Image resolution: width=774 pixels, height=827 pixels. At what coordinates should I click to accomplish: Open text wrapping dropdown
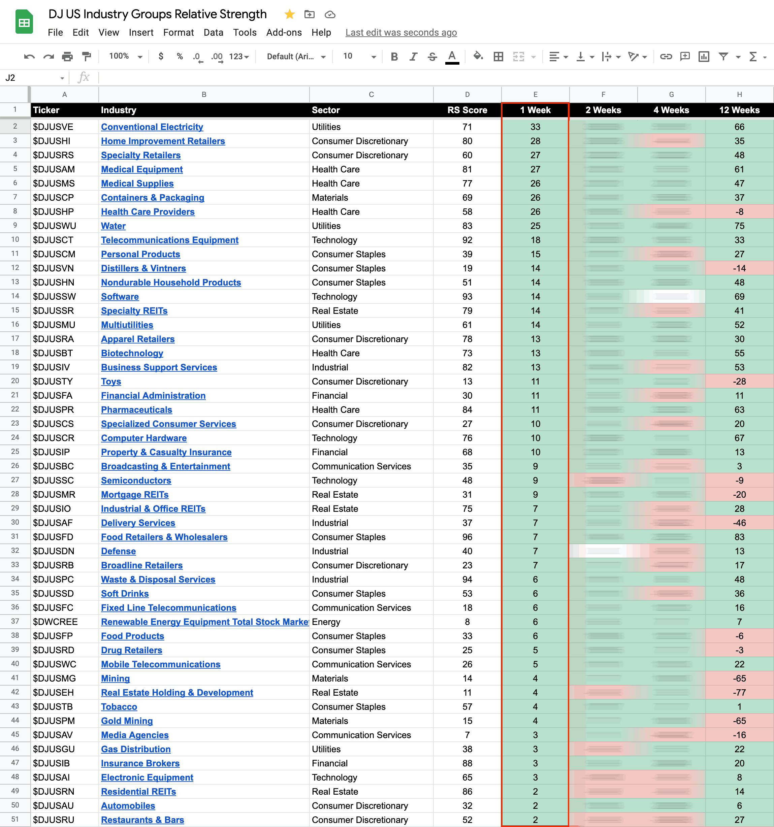[x=611, y=57]
